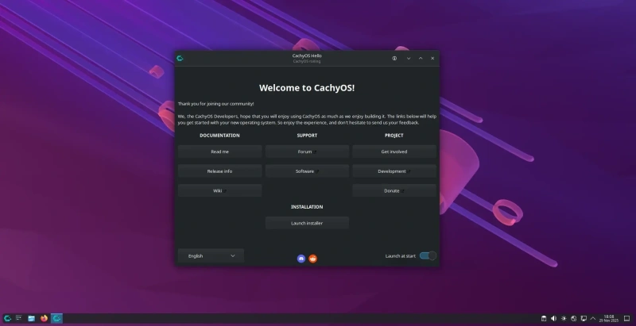Open the Forum support link
Screen dimensions: 636x326
click(307, 151)
